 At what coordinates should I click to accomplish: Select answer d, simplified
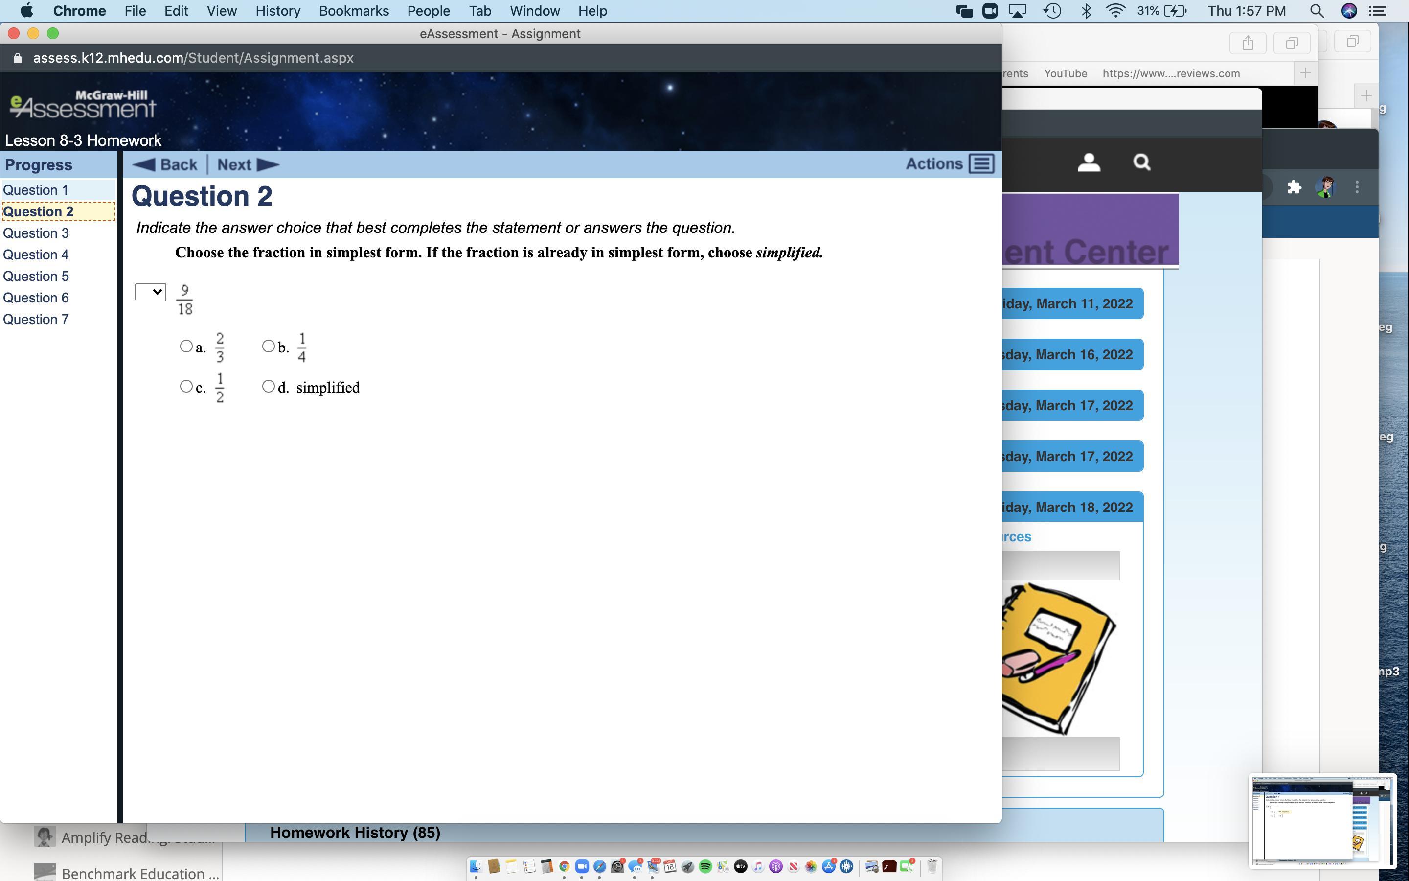point(269,386)
